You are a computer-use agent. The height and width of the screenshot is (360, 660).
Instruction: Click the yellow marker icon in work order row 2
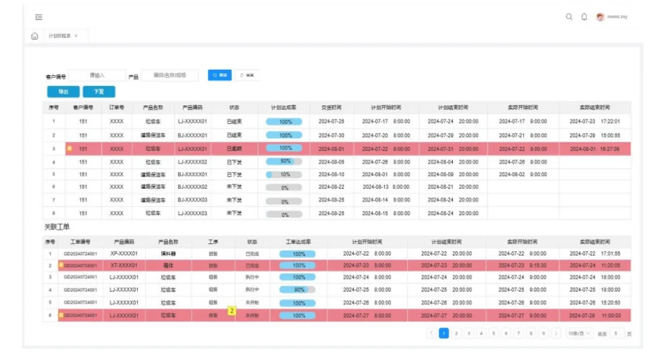click(61, 265)
